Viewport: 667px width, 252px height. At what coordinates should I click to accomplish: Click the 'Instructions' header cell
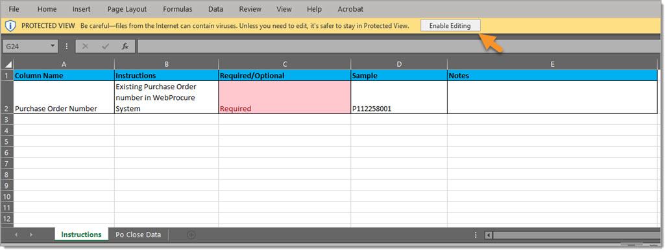166,76
